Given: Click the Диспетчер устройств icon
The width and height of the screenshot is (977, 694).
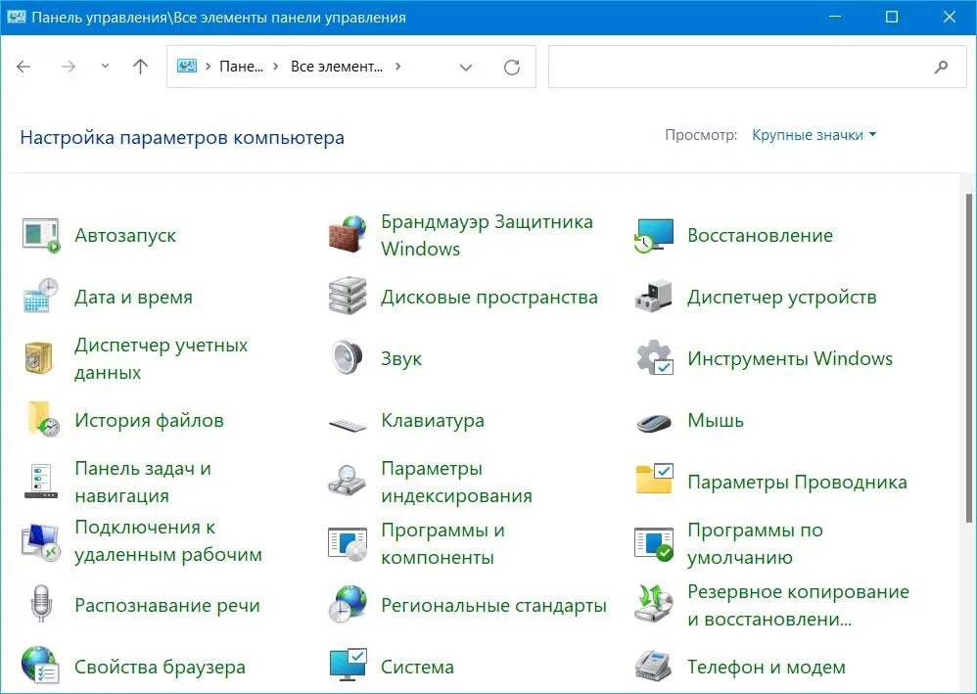Looking at the screenshot, I should click(x=654, y=296).
